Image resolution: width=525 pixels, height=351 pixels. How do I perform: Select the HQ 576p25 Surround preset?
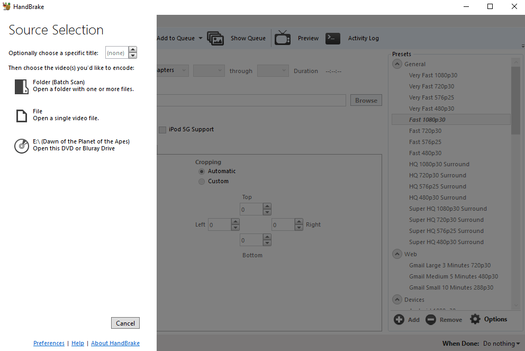coord(438,186)
